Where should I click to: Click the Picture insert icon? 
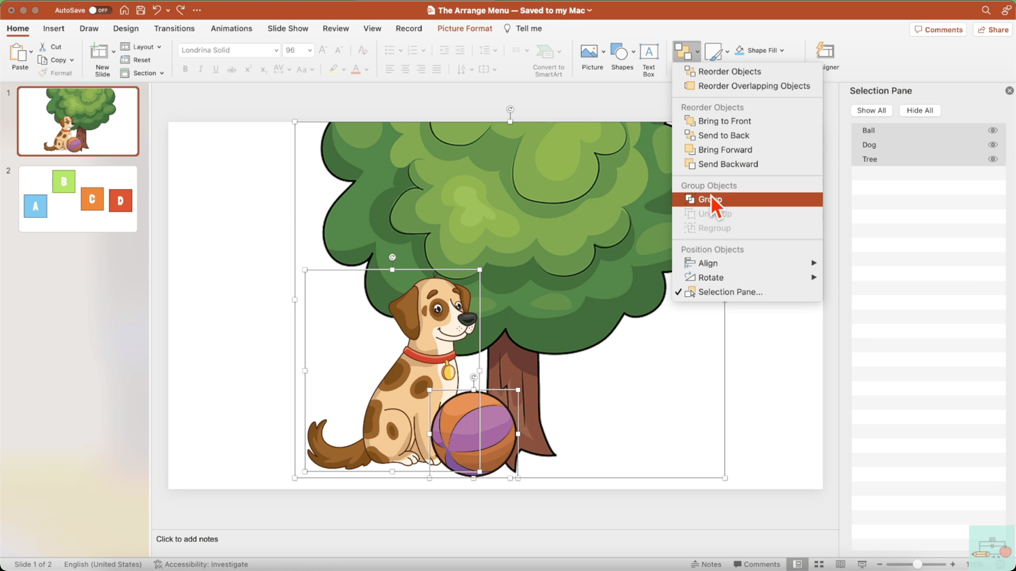click(x=589, y=52)
